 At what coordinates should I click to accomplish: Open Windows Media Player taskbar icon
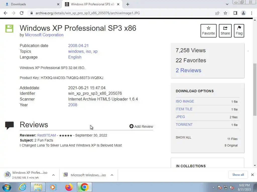(53, 187)
